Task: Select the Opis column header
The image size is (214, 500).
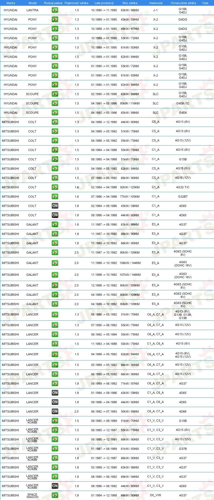Action: (x=205, y=3)
